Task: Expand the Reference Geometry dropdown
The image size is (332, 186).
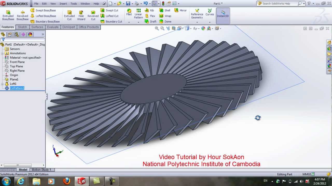Action: pos(197,22)
